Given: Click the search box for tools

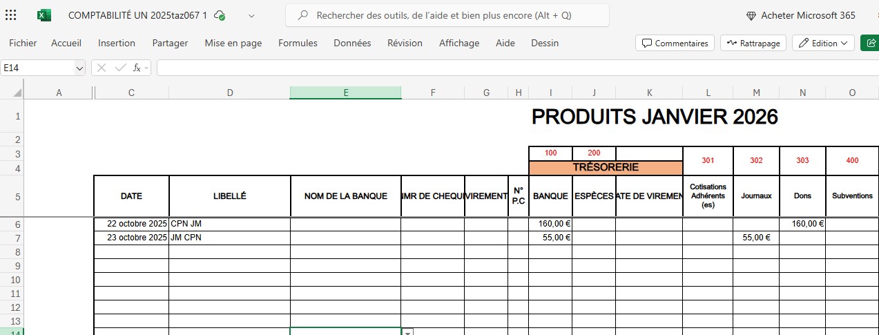Looking at the screenshot, I should [447, 15].
